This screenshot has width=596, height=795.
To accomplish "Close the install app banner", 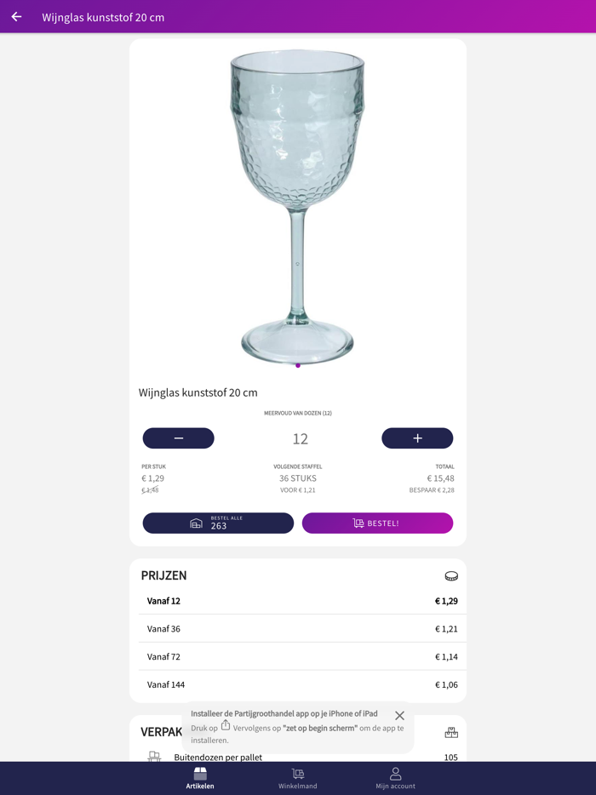I will click(x=399, y=716).
